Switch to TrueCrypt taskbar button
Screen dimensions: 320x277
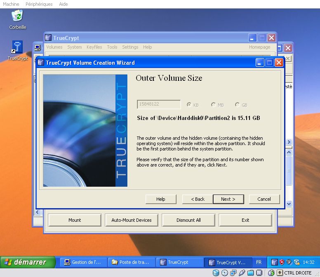pyautogui.click(x=180, y=262)
